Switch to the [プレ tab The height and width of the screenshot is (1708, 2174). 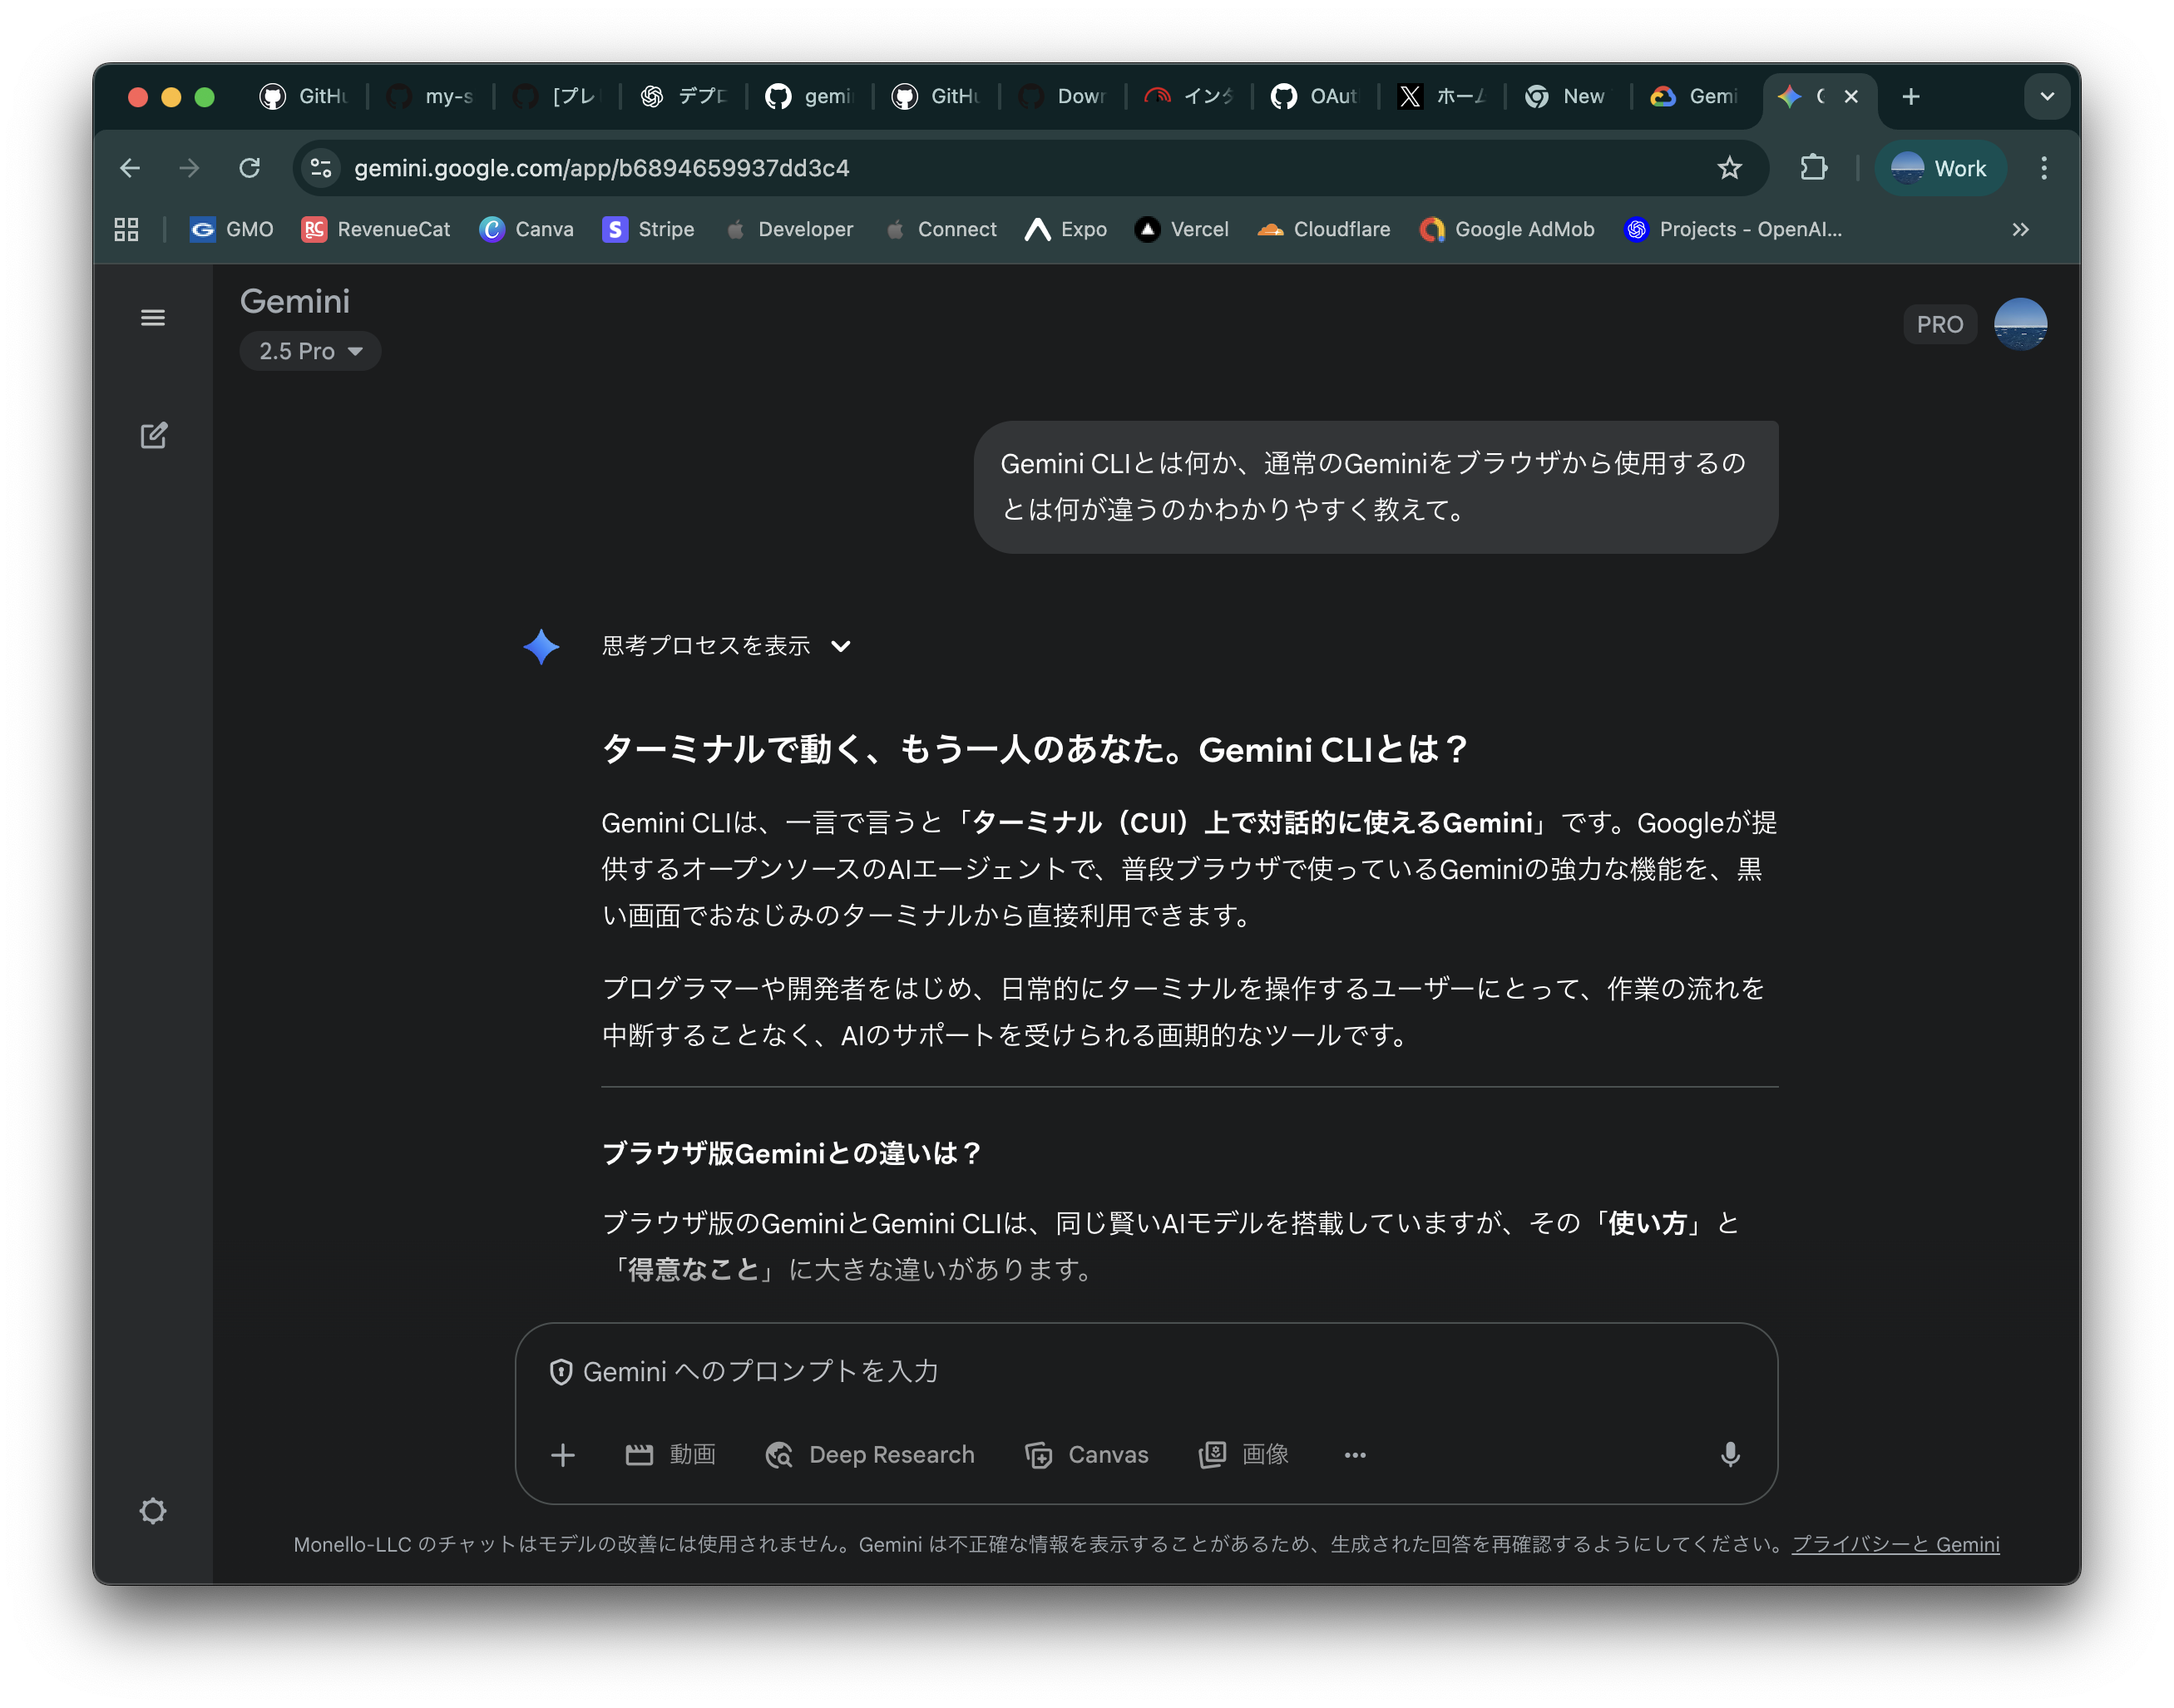click(x=557, y=96)
